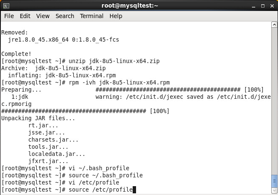The width and height of the screenshot is (278, 195).
Task: Open the Search menu
Action: (65, 16)
